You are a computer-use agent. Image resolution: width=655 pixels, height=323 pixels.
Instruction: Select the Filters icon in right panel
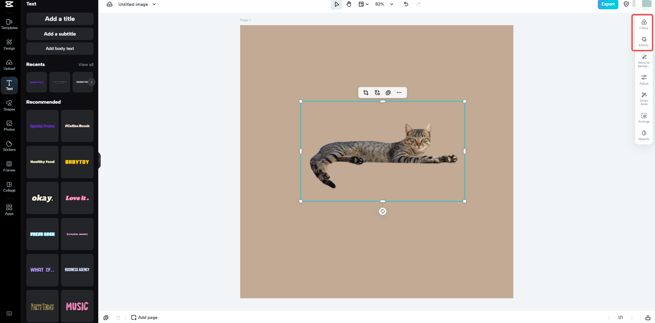644,24
